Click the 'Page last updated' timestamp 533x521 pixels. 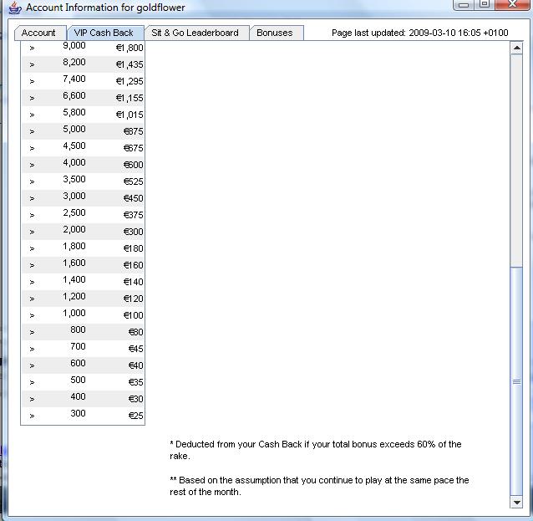tap(420, 33)
